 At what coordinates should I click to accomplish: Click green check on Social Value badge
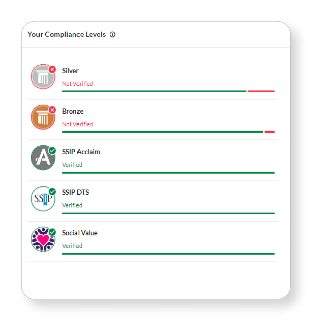pyautogui.click(x=52, y=232)
